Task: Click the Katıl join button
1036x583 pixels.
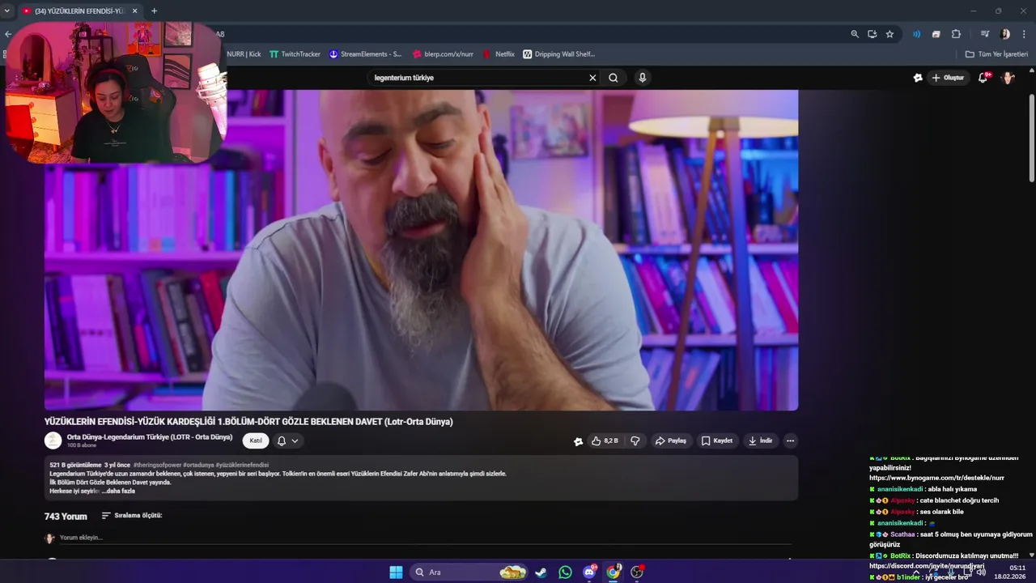Action: pyautogui.click(x=256, y=441)
